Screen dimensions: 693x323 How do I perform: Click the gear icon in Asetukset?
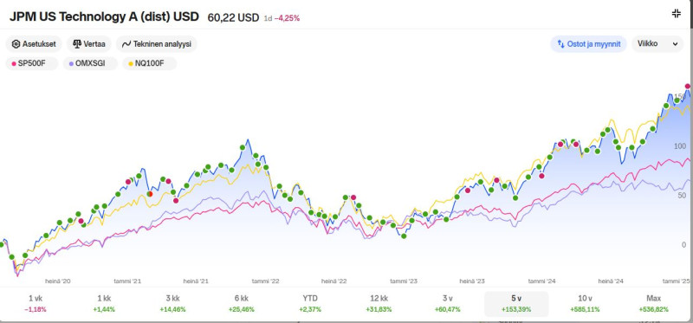[x=16, y=44]
